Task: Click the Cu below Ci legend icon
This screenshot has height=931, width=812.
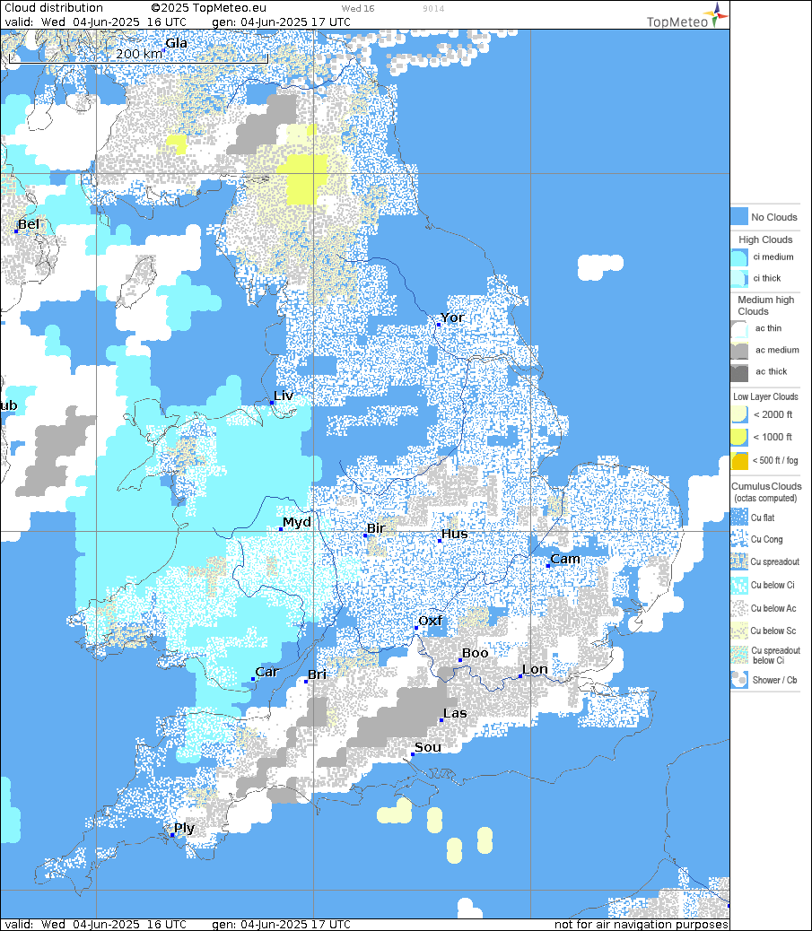Action: pos(739,585)
